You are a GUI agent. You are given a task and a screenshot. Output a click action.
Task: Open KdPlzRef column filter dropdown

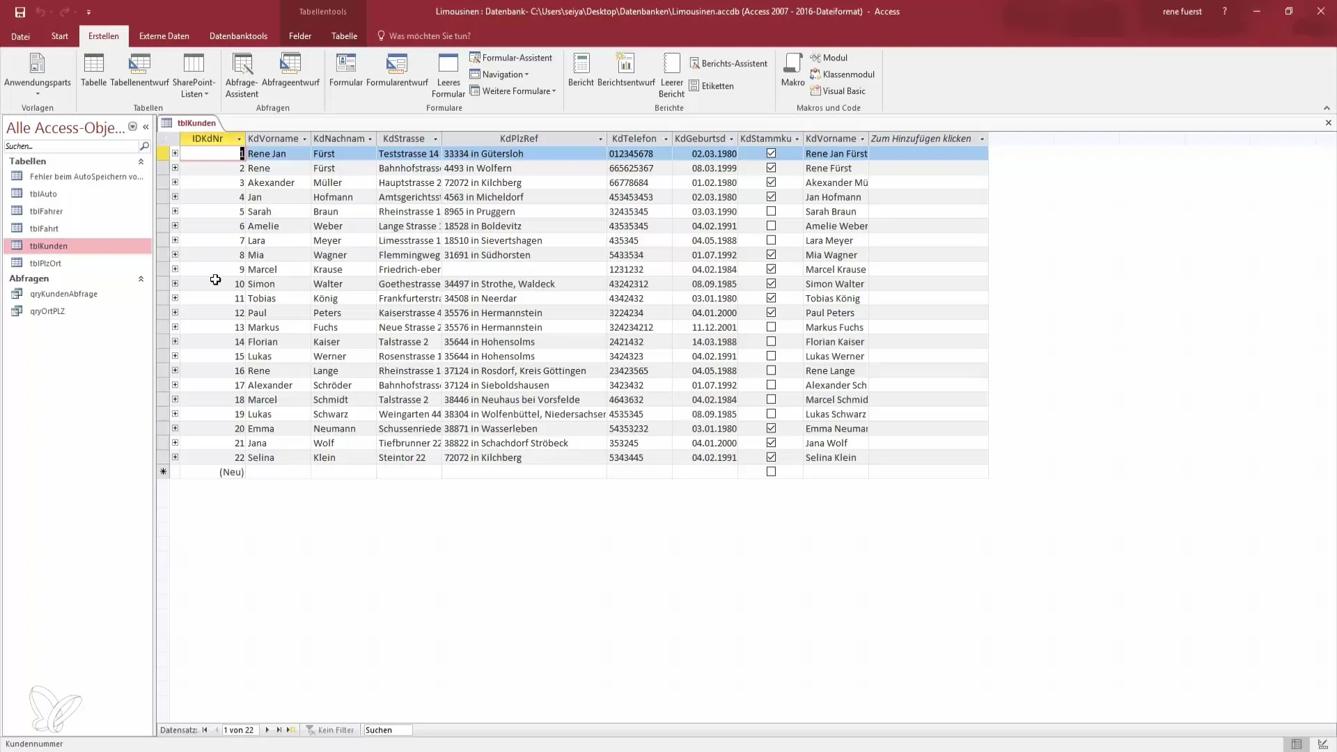[x=600, y=139]
